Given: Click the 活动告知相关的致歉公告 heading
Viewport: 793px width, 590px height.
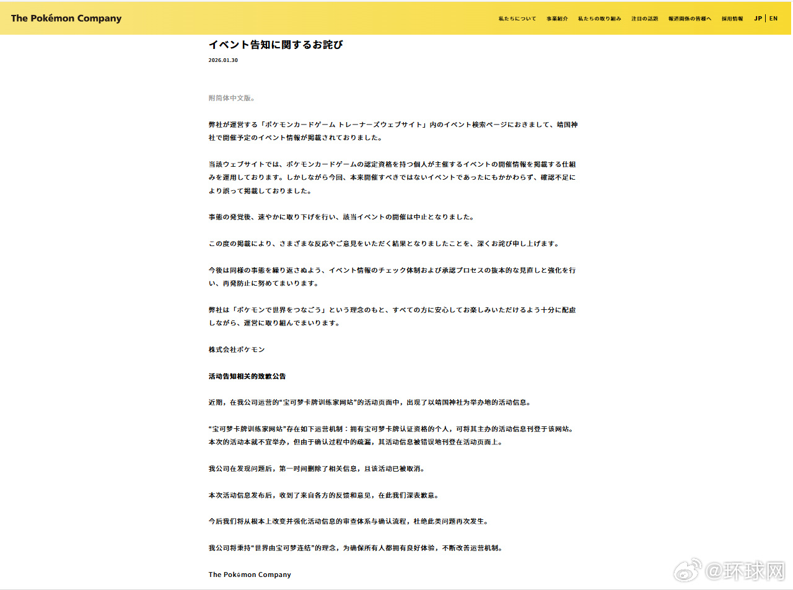Looking at the screenshot, I should tap(247, 376).
